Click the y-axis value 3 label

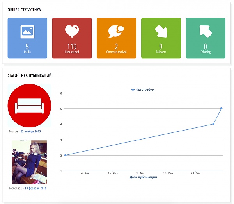(x=61, y=140)
